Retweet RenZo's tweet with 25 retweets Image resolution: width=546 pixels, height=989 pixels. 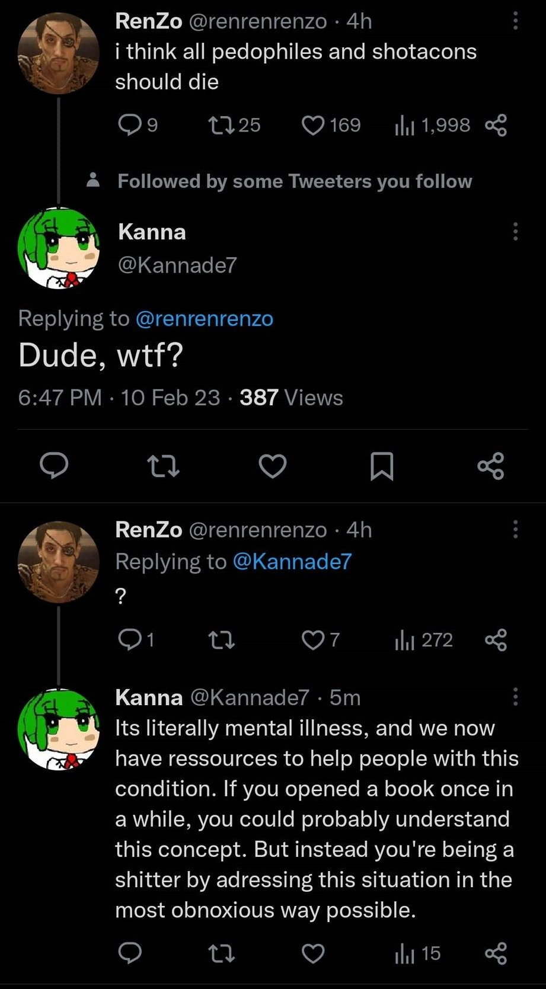(x=222, y=125)
